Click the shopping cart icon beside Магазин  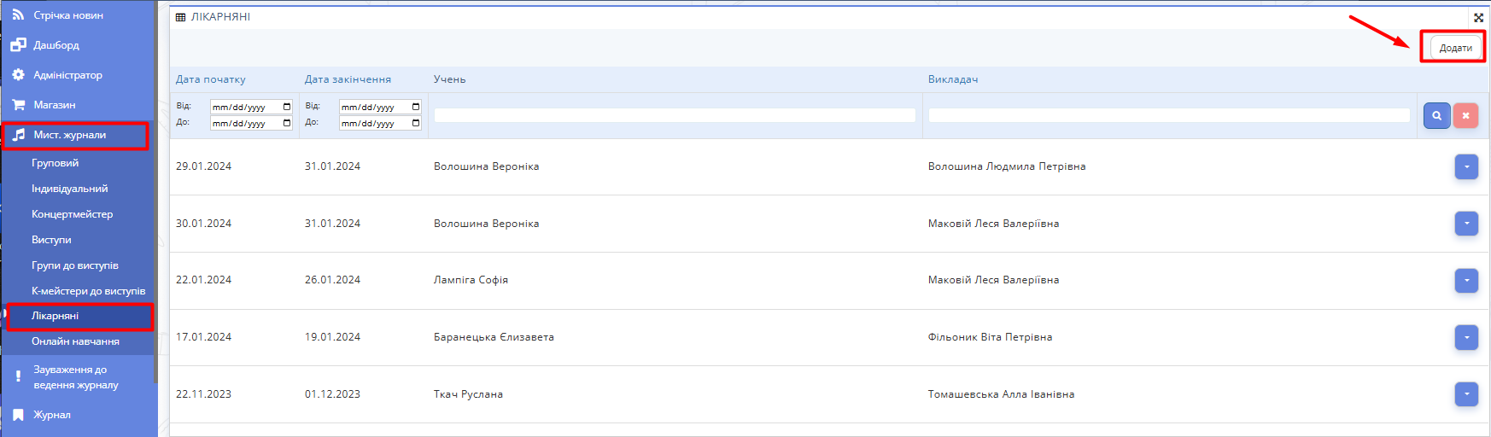point(18,105)
